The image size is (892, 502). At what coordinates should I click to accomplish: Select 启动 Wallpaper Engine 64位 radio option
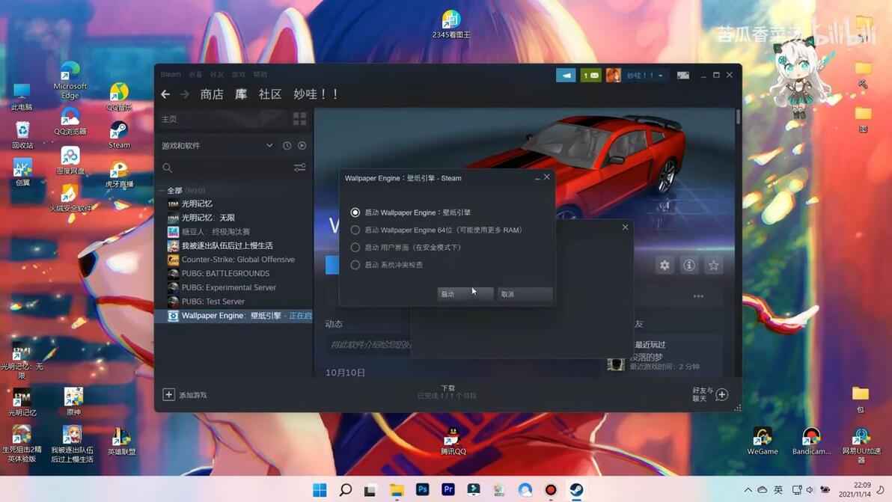coord(355,230)
